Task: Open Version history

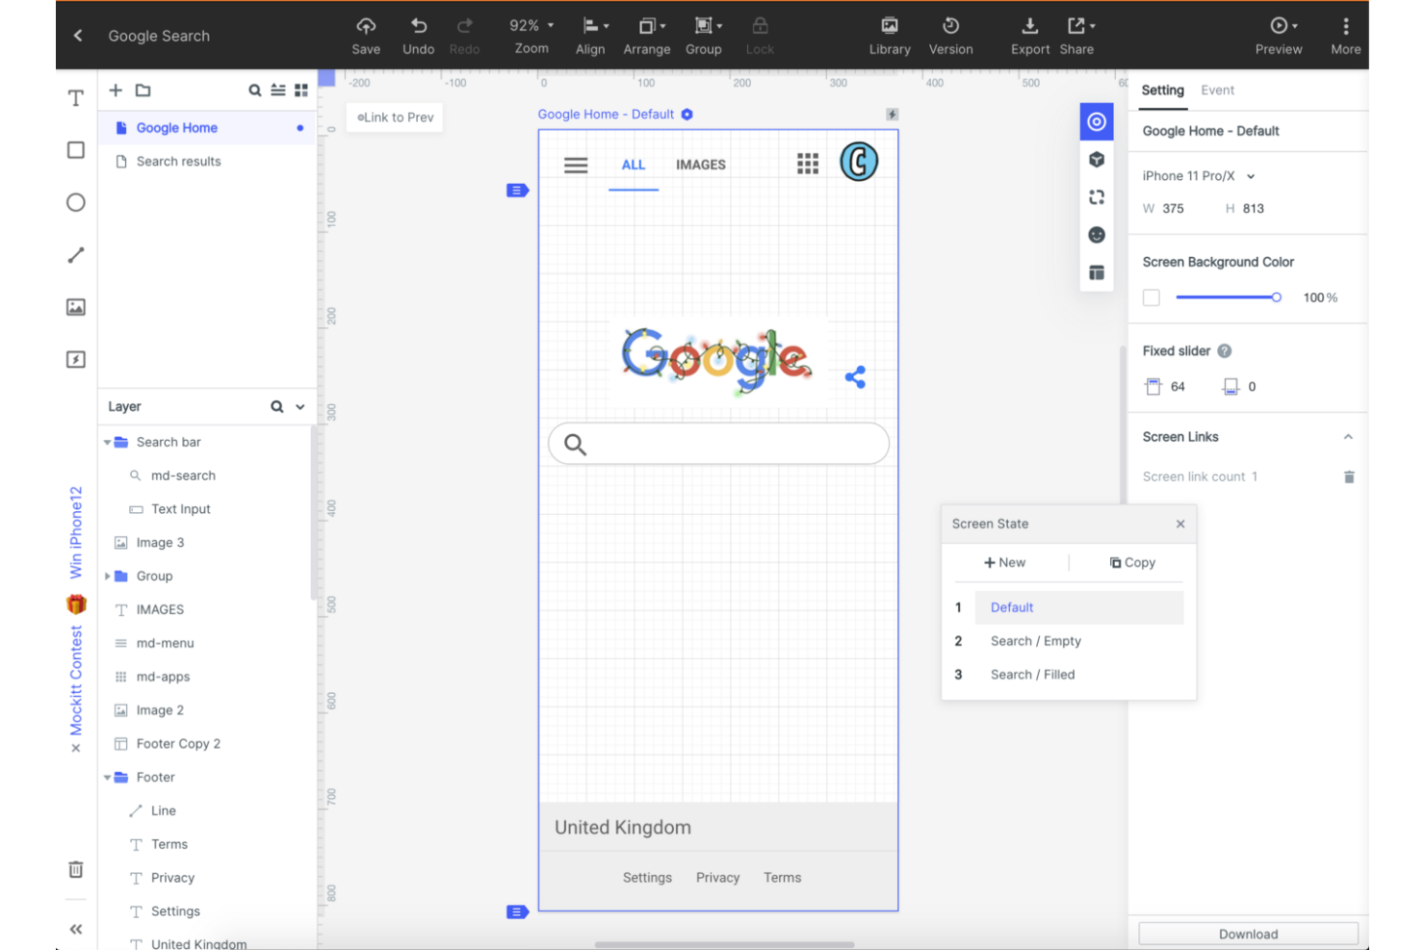Action: [x=950, y=36]
